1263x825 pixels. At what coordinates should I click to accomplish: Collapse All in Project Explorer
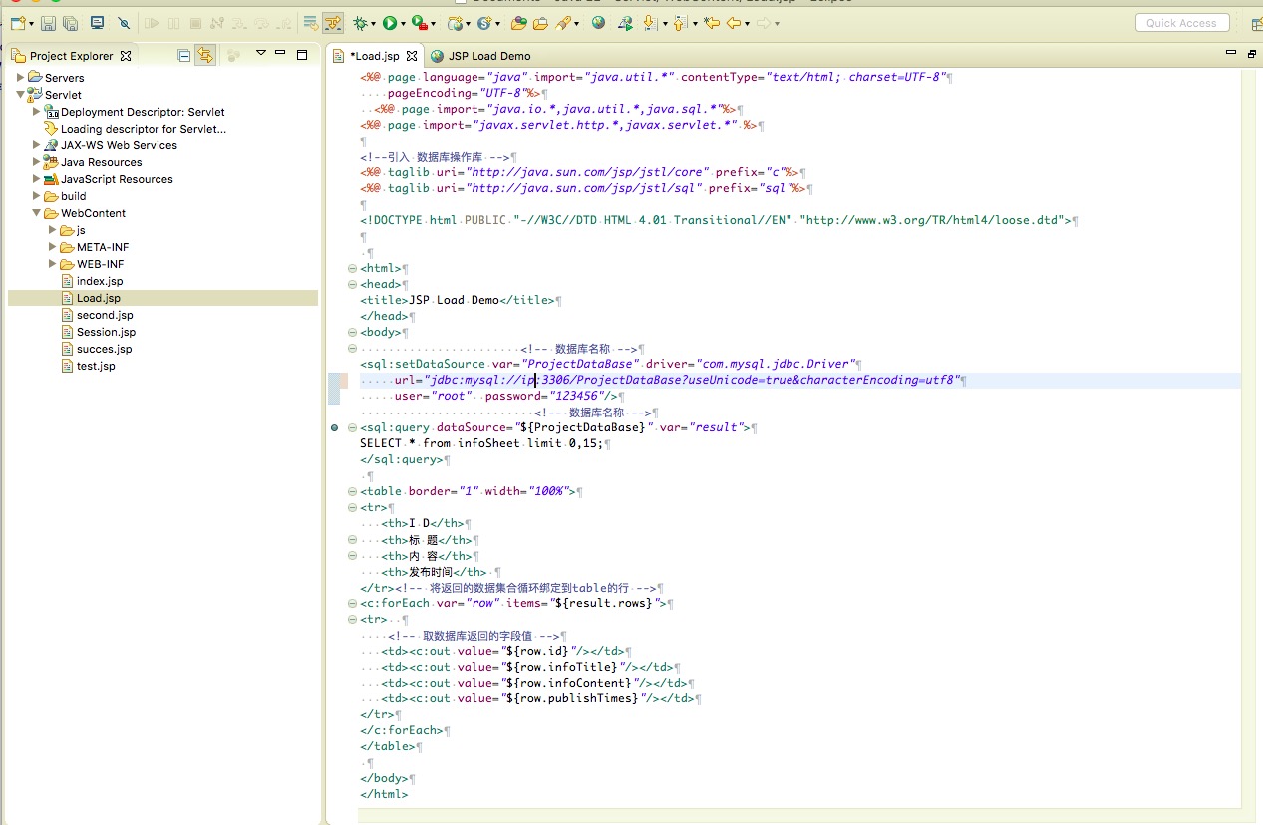(x=184, y=56)
